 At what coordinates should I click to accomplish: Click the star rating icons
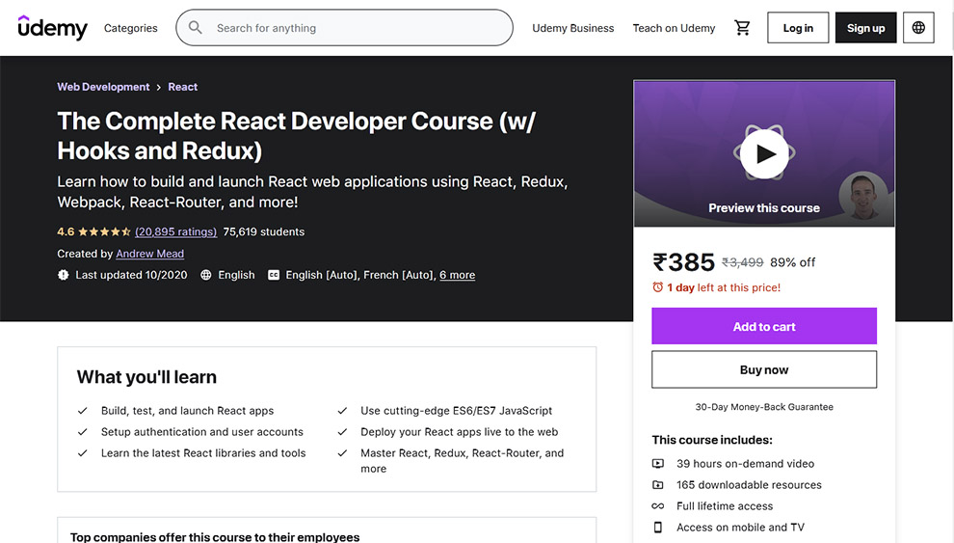point(105,231)
